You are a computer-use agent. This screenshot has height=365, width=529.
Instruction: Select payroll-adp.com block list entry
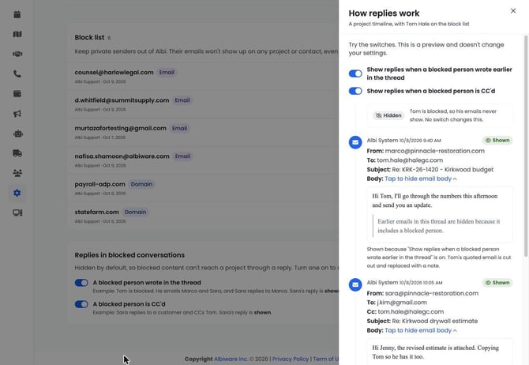(x=99, y=184)
